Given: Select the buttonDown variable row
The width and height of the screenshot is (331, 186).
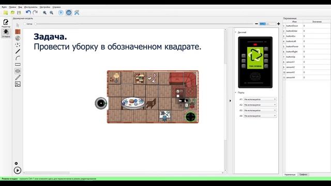Looking at the screenshot, I should [x=307, y=26].
